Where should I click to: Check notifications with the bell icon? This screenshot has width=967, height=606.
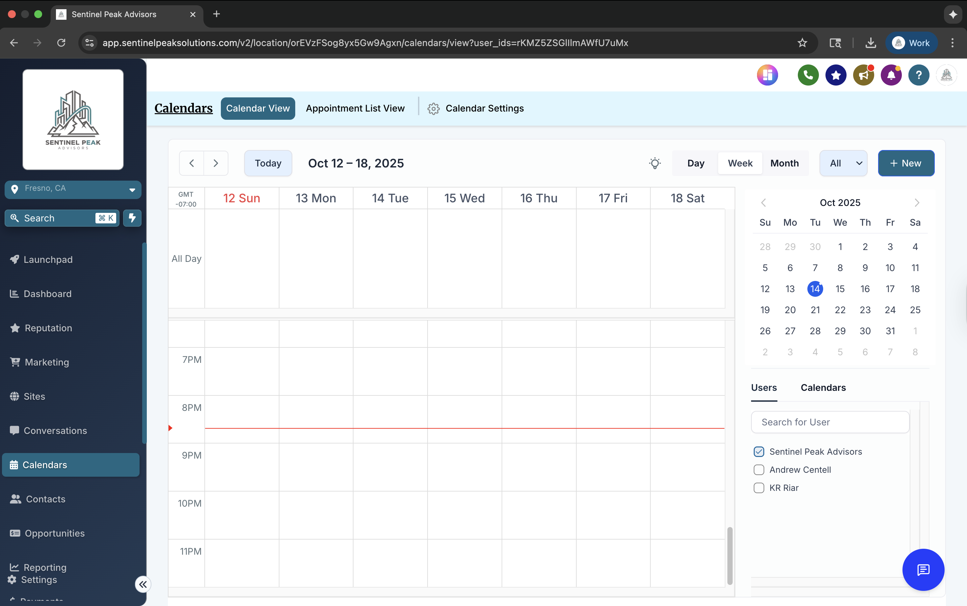pyautogui.click(x=890, y=75)
